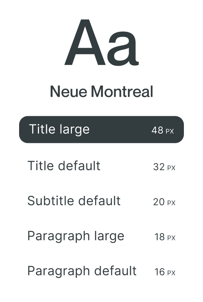Click the lowercase a in the preview
The height and width of the screenshot is (302, 203).
(x=123, y=49)
